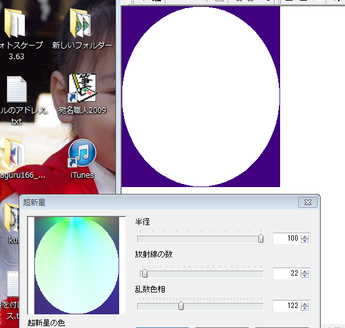Screen dimensions: 345x328
Task: Increase 乱数色相 with up arrow
Action: pyautogui.click(x=304, y=304)
